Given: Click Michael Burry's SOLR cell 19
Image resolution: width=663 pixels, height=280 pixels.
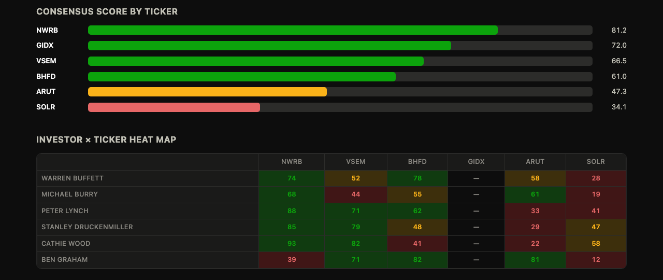Looking at the screenshot, I should coord(596,194).
